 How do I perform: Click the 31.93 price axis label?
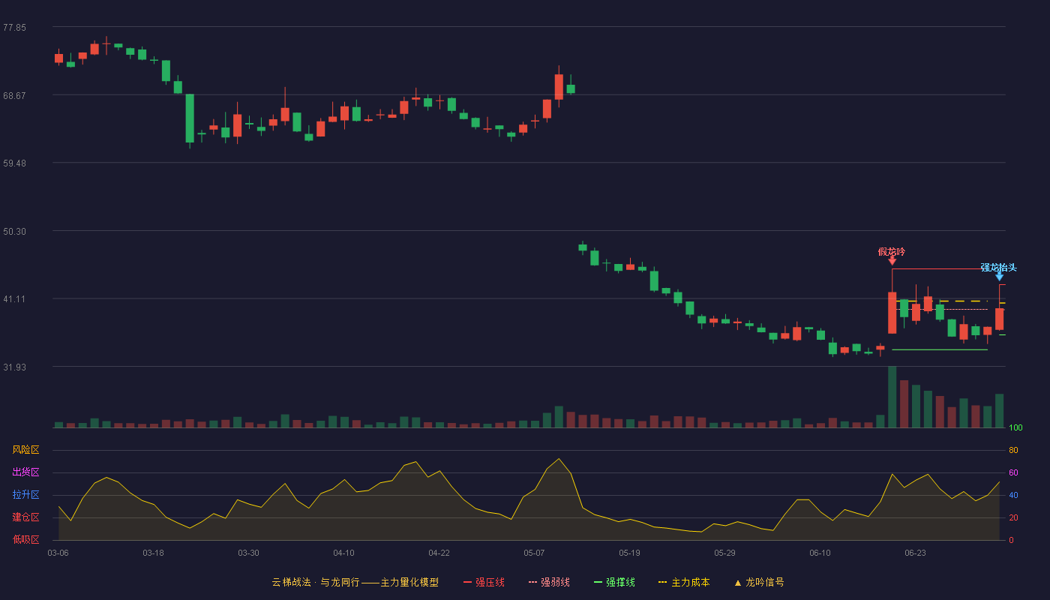pos(14,367)
